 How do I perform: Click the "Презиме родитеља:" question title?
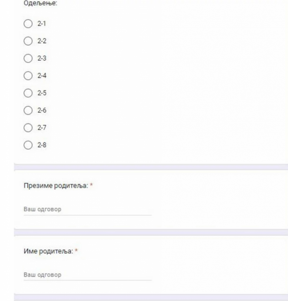click(56, 186)
